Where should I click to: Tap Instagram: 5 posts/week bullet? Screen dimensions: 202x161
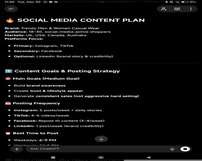click(x=58, y=110)
